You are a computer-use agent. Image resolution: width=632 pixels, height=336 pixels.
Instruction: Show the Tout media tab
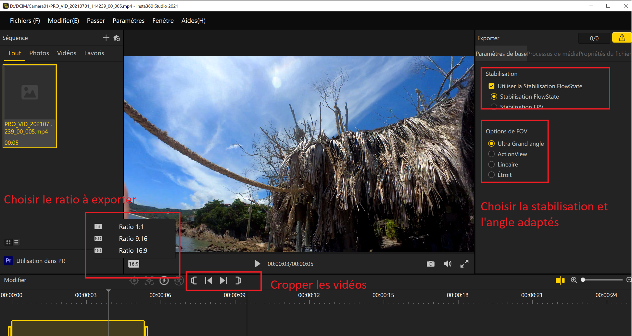pyautogui.click(x=14, y=53)
